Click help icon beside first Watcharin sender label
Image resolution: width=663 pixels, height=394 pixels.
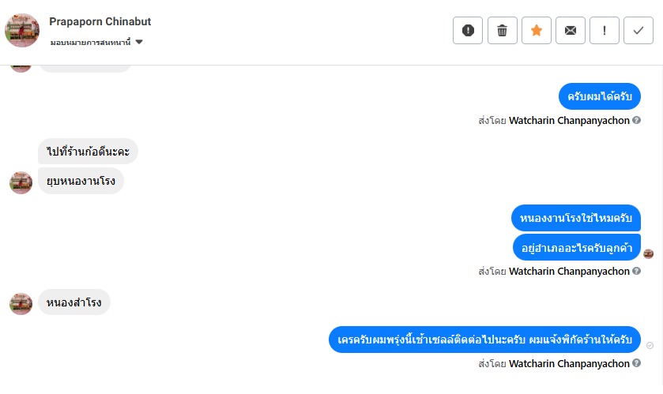pos(636,121)
